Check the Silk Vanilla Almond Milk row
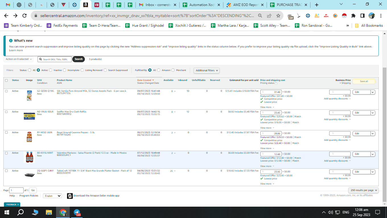The height and width of the screenshot is (218, 387). [6, 91]
